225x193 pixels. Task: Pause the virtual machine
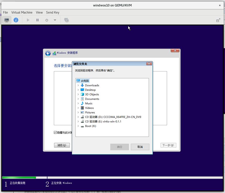(37, 20)
